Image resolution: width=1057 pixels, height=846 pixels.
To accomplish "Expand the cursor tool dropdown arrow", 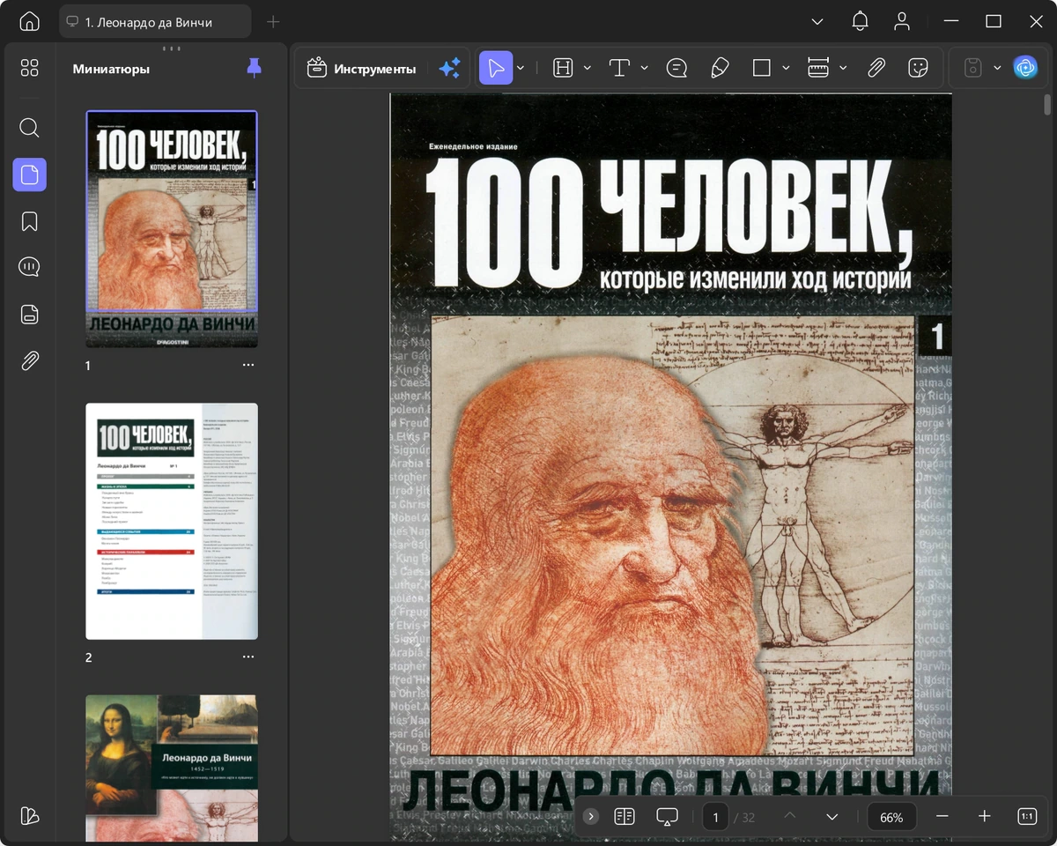I will 521,68.
